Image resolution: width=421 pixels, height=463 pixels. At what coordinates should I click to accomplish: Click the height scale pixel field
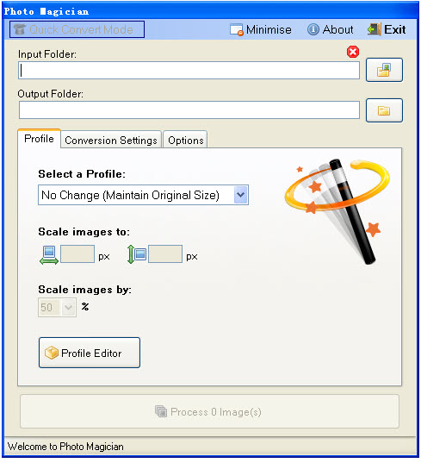tap(165, 254)
